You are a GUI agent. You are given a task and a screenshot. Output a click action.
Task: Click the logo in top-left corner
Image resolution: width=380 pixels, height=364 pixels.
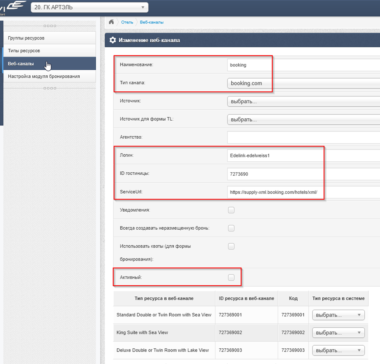pyautogui.click(x=12, y=7)
